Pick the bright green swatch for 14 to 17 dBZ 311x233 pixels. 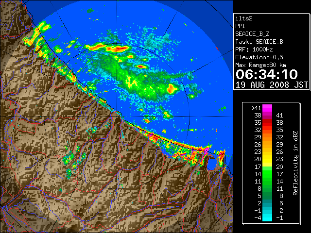point(267,174)
